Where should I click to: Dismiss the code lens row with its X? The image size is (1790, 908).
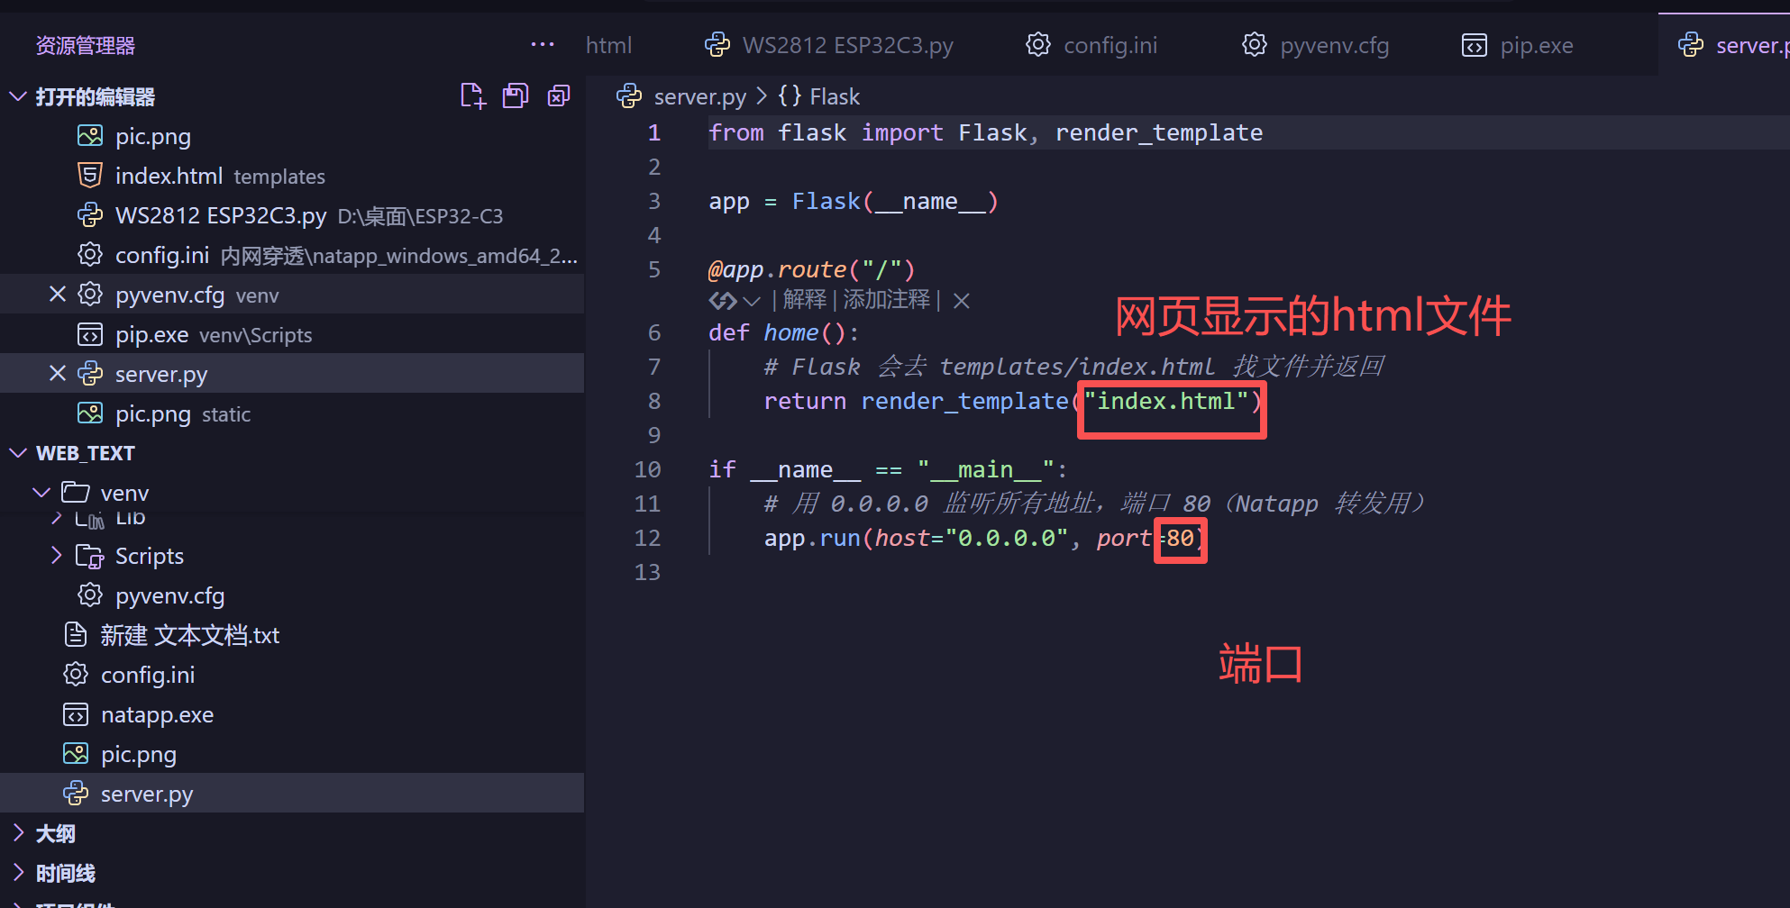coord(962,301)
